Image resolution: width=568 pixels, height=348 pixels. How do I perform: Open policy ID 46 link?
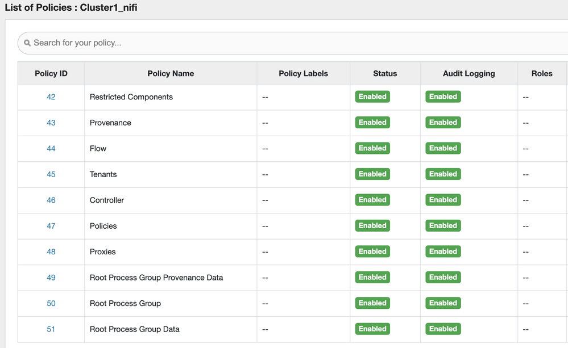tap(51, 200)
